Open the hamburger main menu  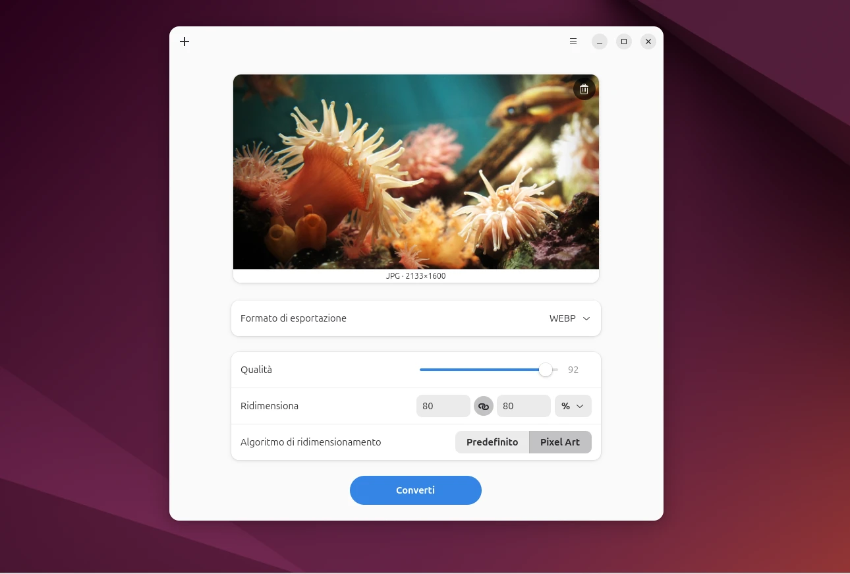(573, 42)
